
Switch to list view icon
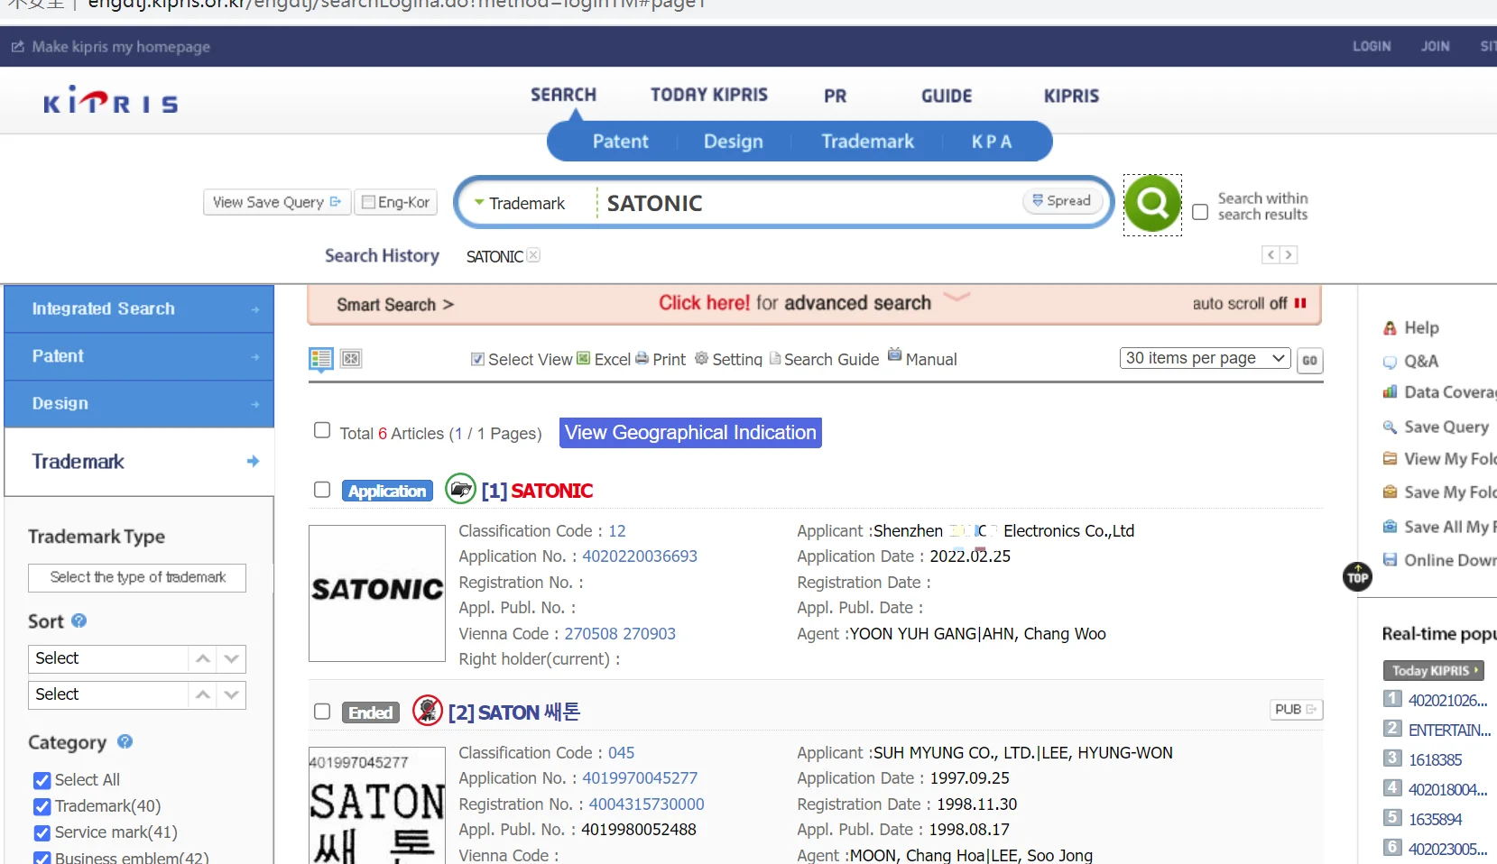pyautogui.click(x=321, y=359)
